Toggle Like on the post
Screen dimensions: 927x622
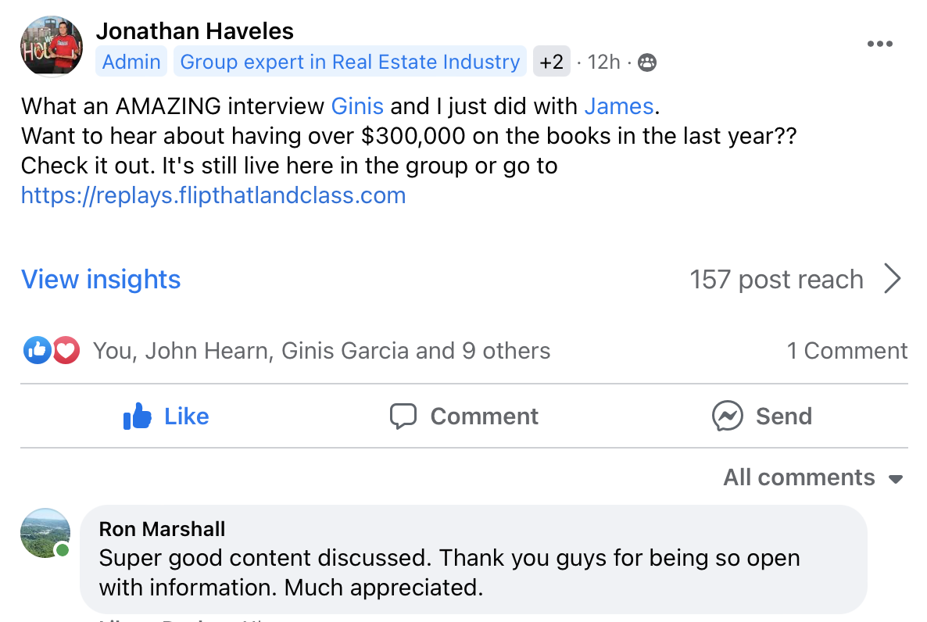[x=166, y=416]
